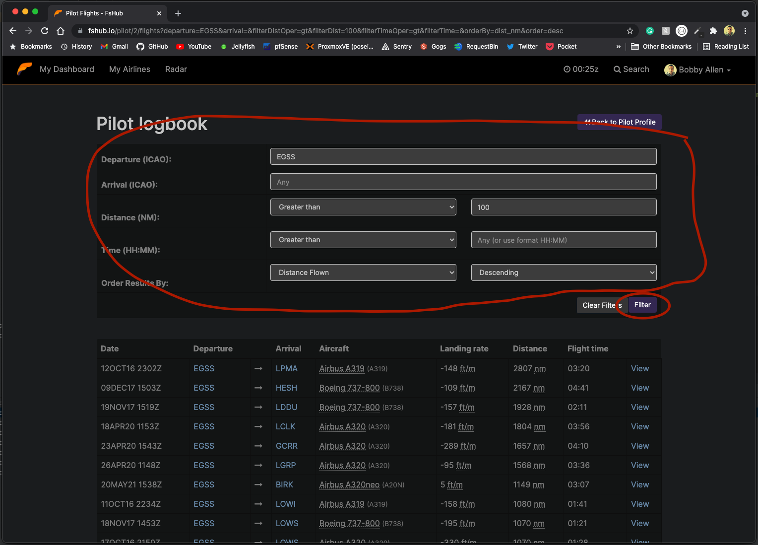Open the Distance comparison dropdown showing Greater than
This screenshot has width=758, height=545.
363,207
